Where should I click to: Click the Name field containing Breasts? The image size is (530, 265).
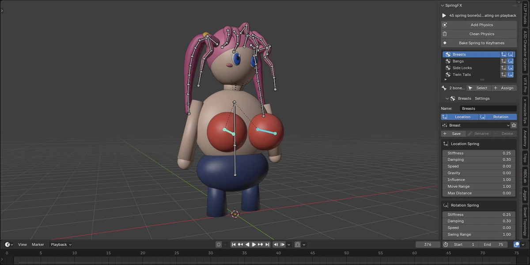pyautogui.click(x=488, y=108)
